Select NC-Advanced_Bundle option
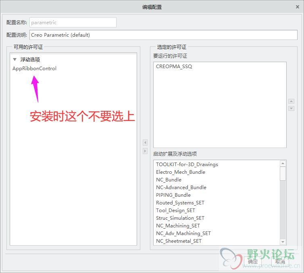 click(x=181, y=188)
